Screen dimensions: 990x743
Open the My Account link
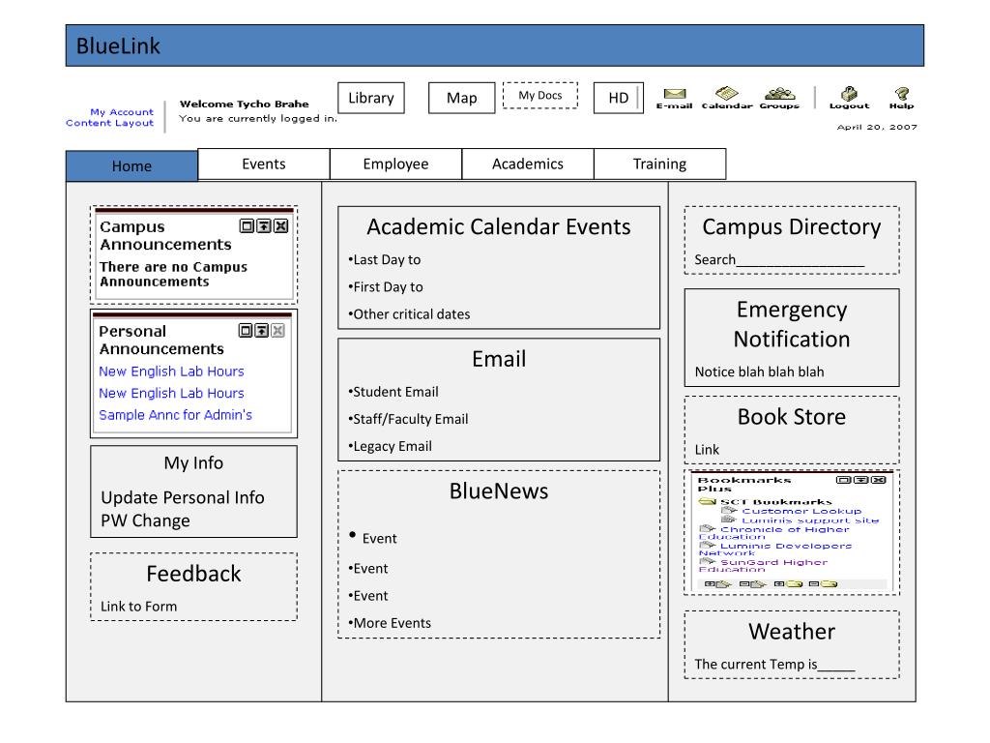pyautogui.click(x=122, y=112)
